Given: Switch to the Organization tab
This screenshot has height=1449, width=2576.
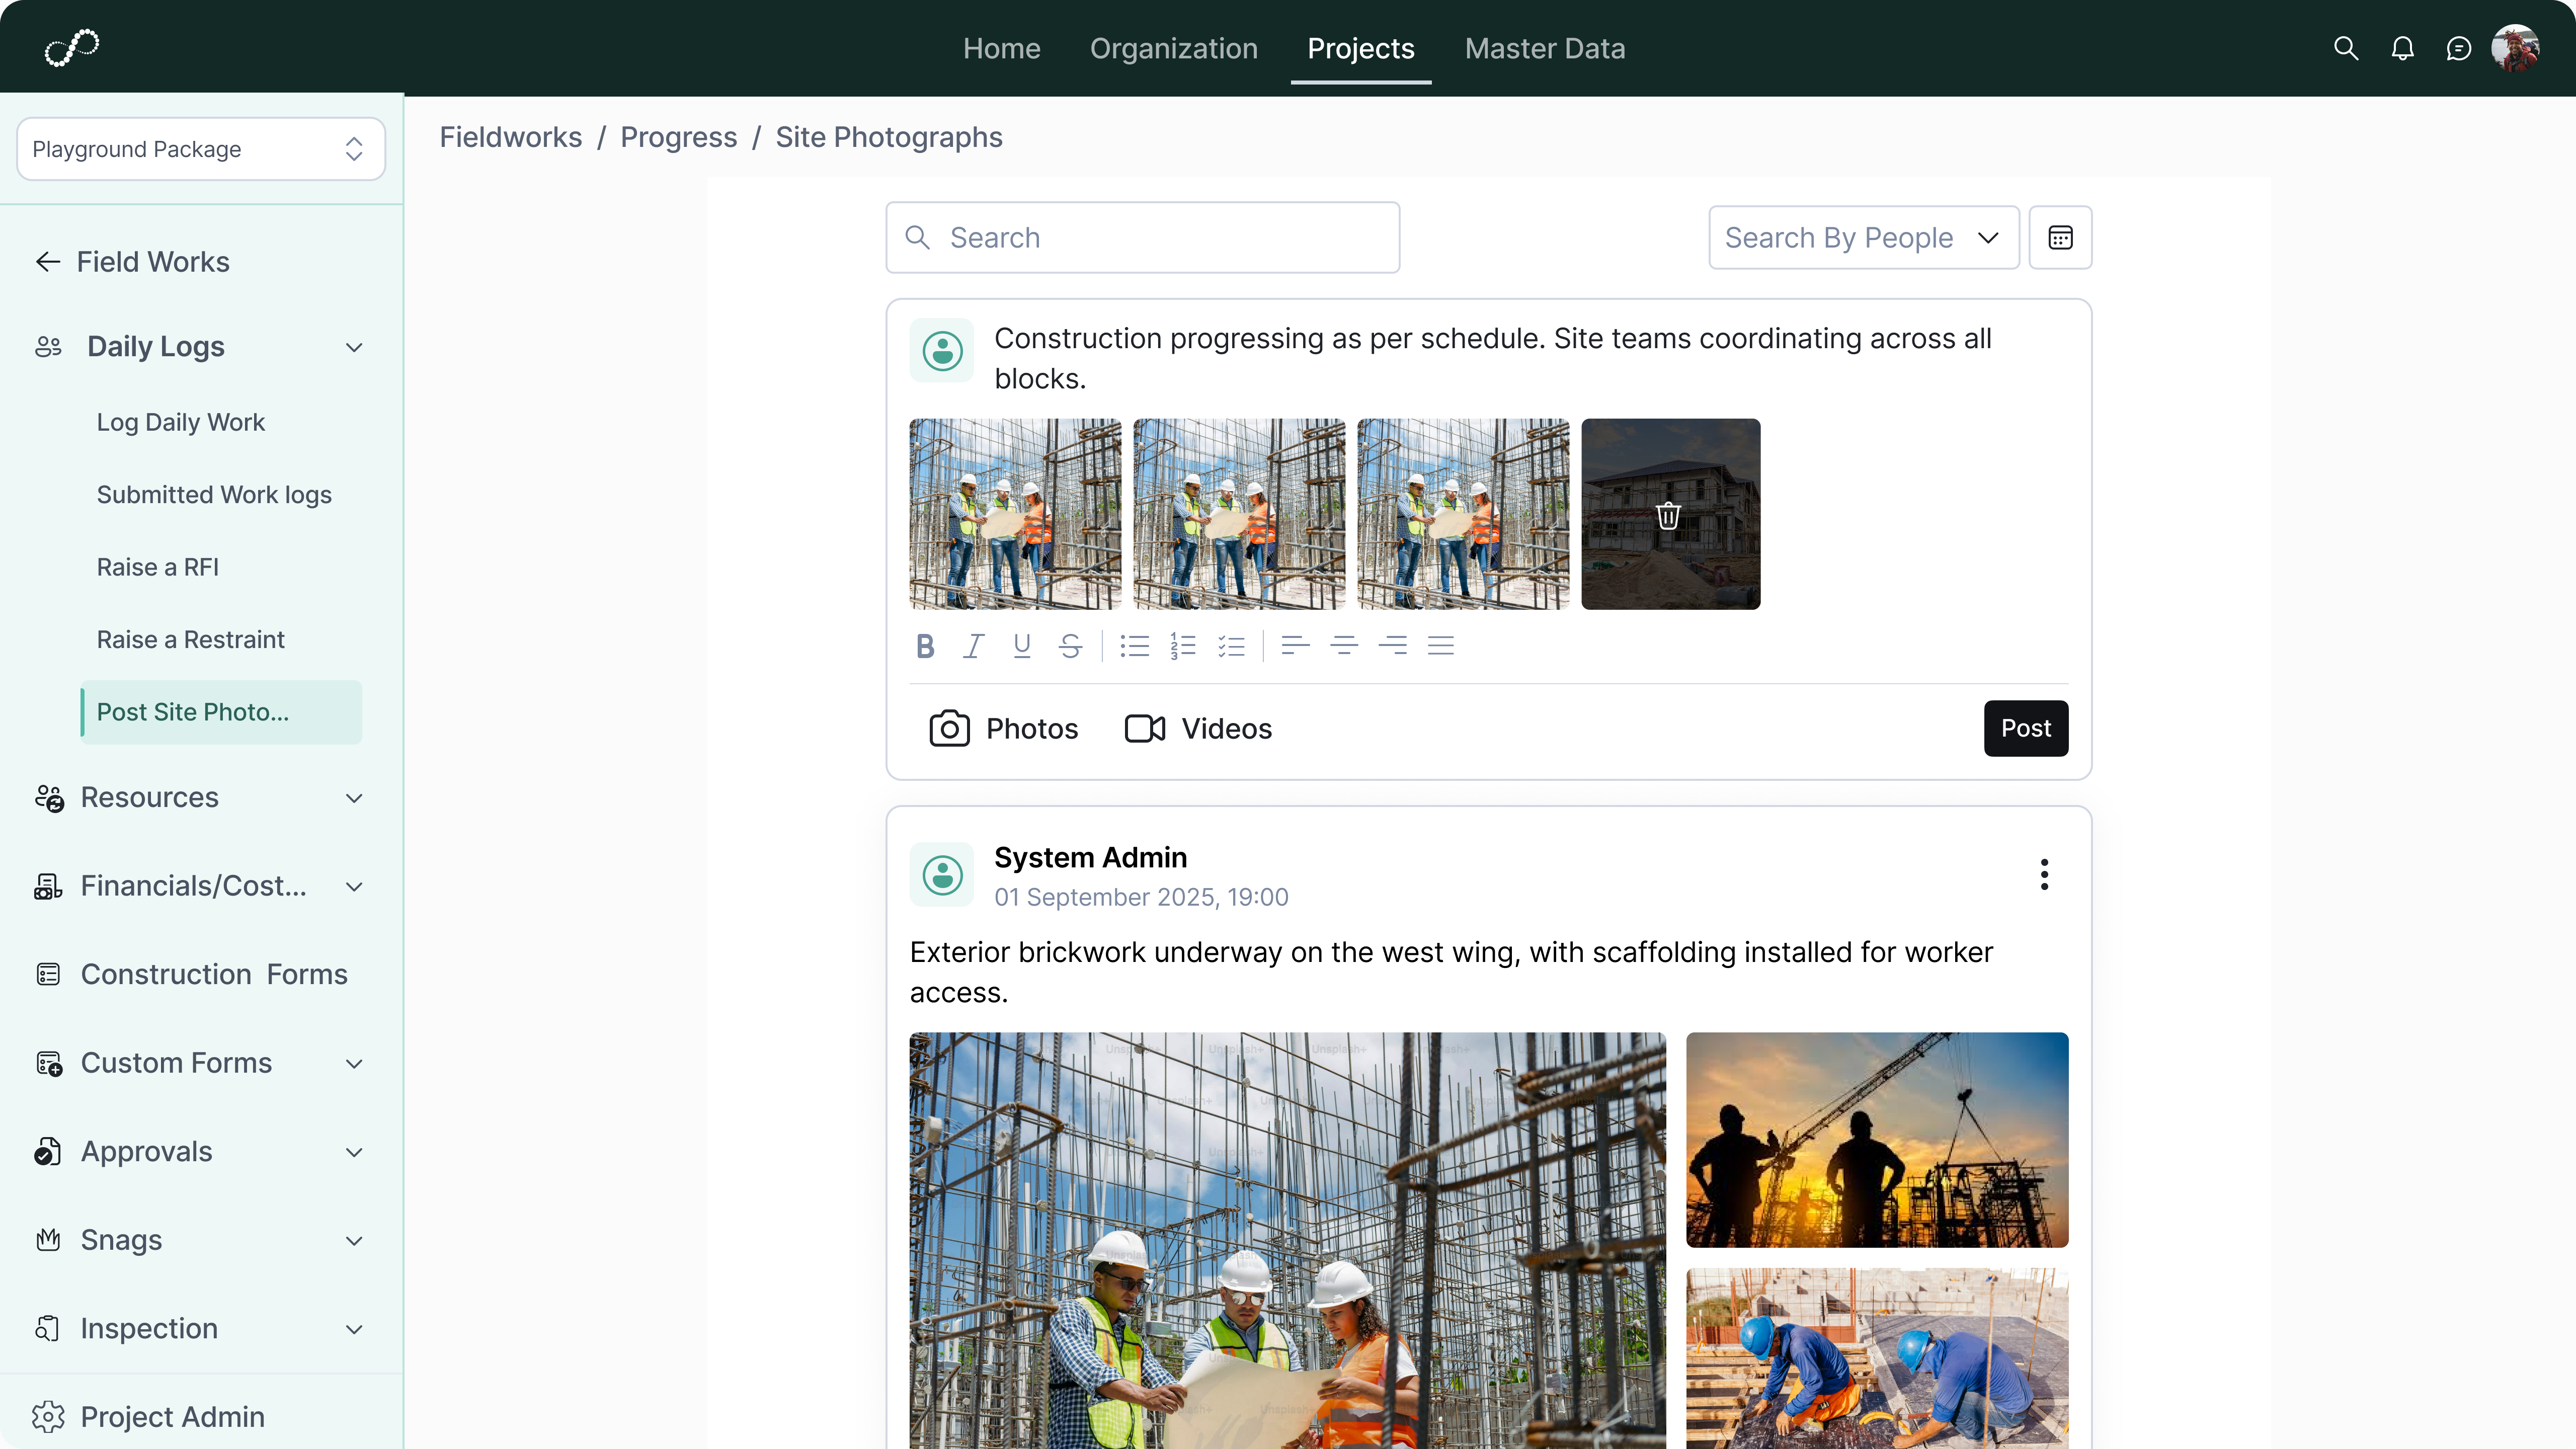Looking at the screenshot, I should [1173, 48].
